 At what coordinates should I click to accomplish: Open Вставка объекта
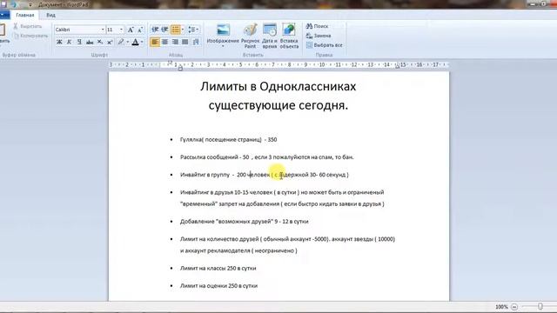click(x=289, y=36)
